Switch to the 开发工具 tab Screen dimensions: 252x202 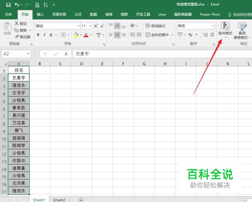(x=143, y=14)
